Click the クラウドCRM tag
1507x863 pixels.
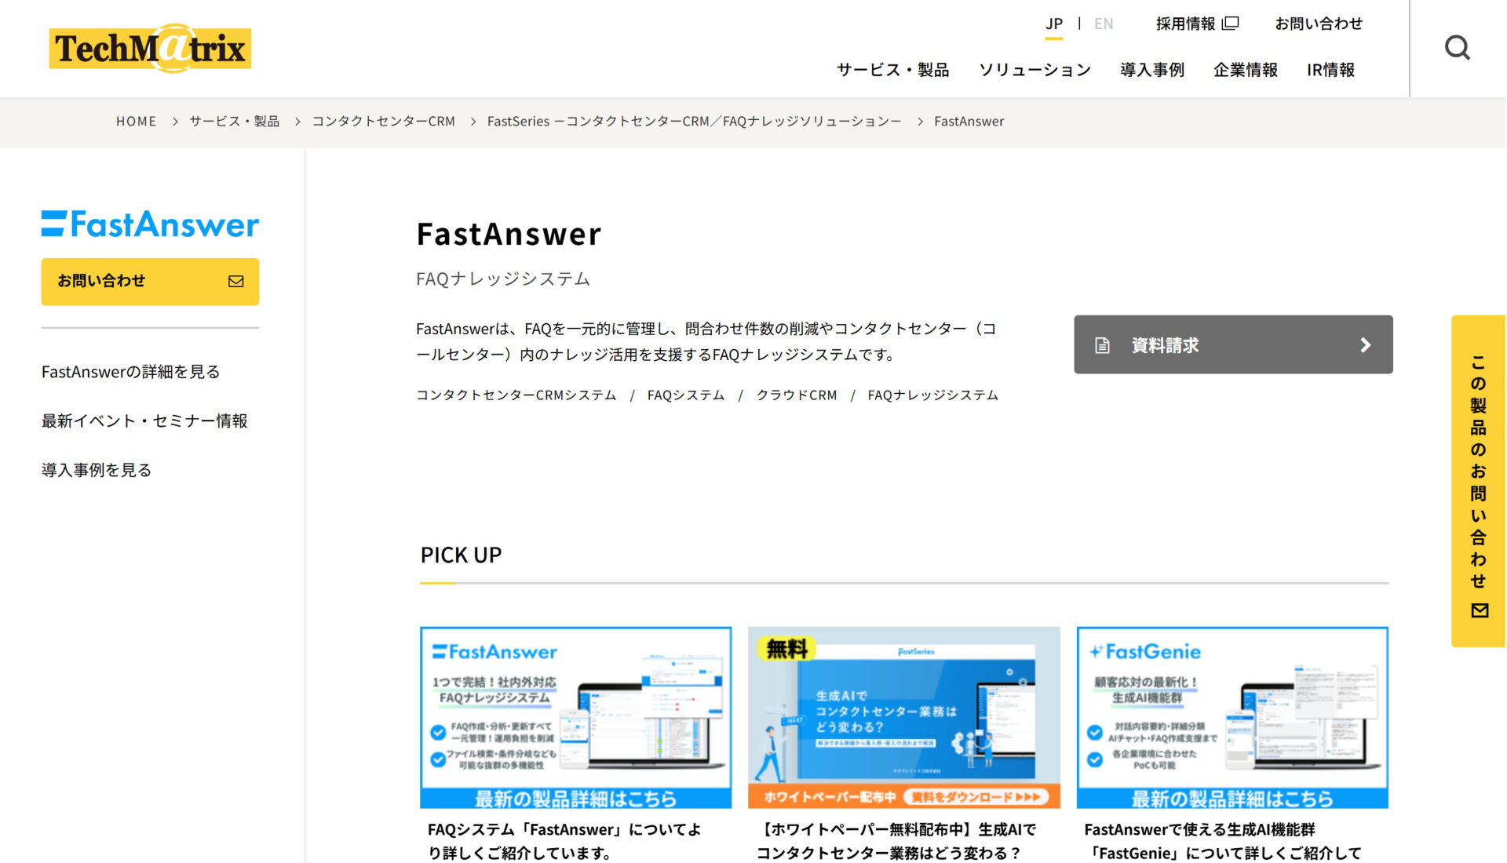tap(796, 395)
